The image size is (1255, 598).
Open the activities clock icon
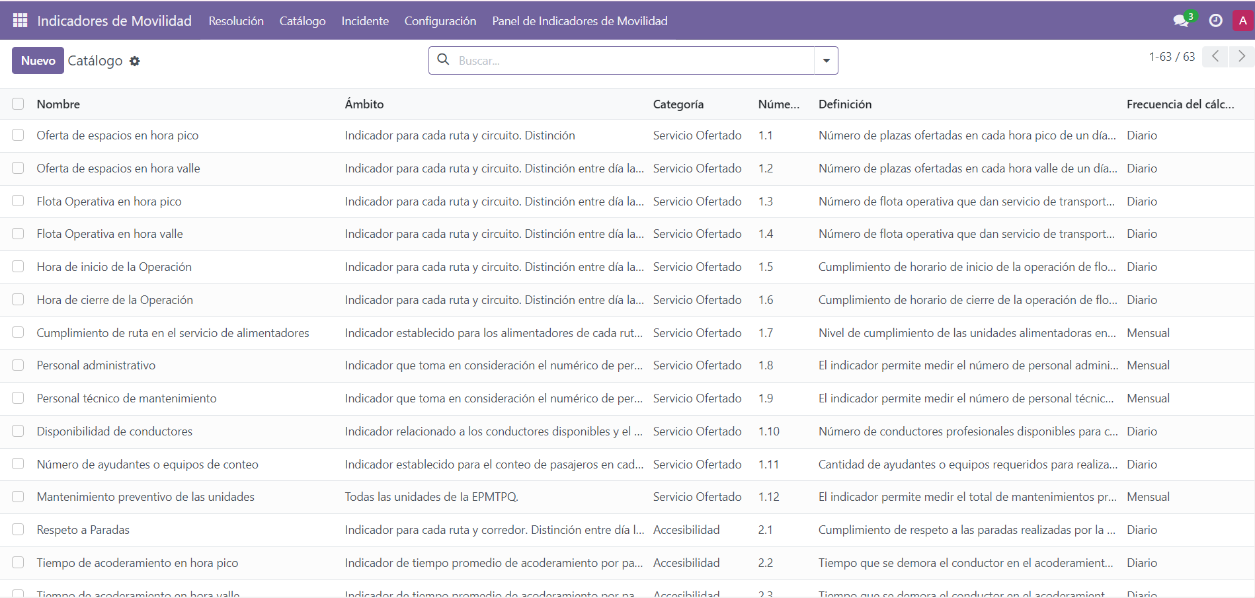click(1215, 20)
